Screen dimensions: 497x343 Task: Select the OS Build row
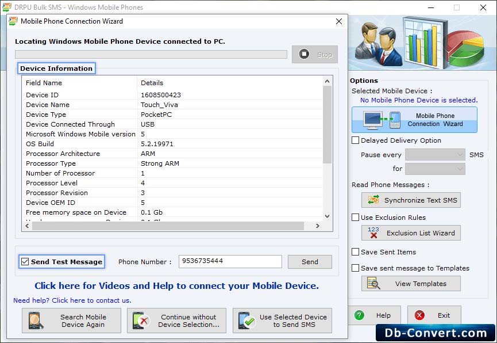click(172, 144)
